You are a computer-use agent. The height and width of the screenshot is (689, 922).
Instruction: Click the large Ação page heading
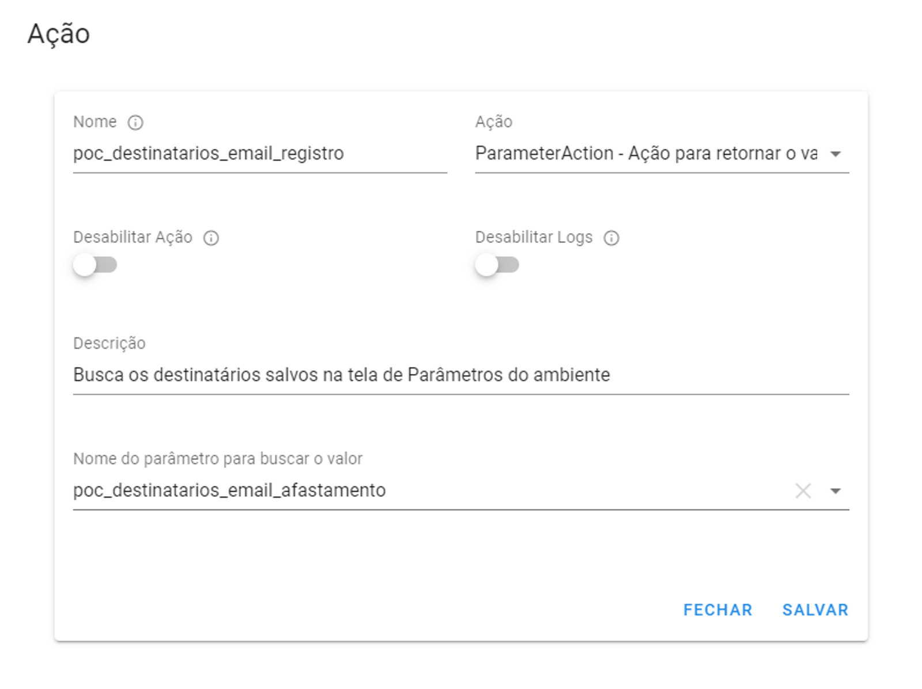click(59, 34)
